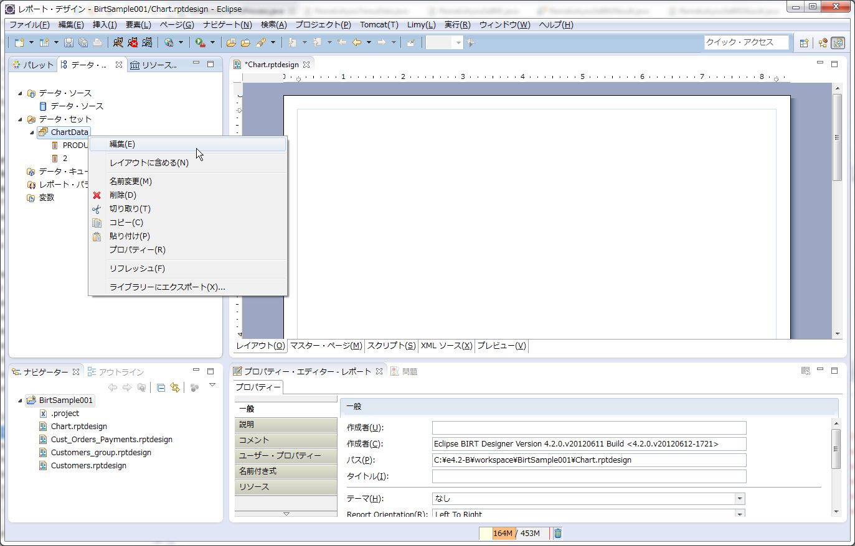
Task: Switch to the スクリプト(S) tab
Action: (x=391, y=346)
